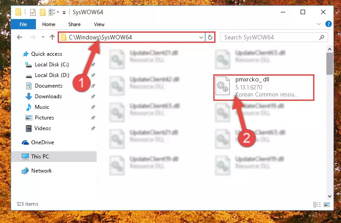
Task: Switch to Large icons view icon
Action: tap(327, 204)
